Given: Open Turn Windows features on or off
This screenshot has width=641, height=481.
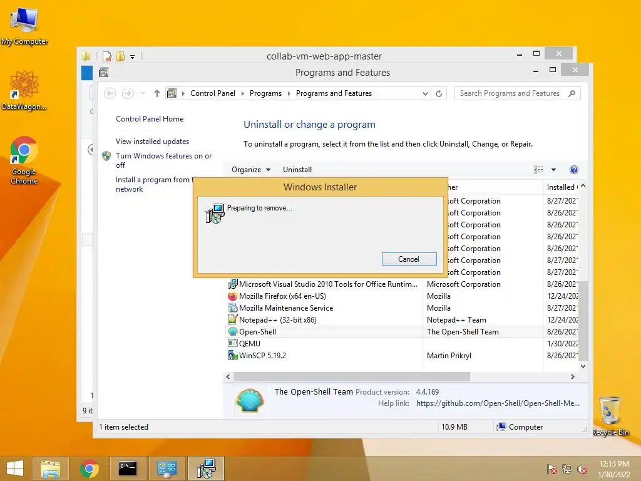Looking at the screenshot, I should [x=163, y=160].
